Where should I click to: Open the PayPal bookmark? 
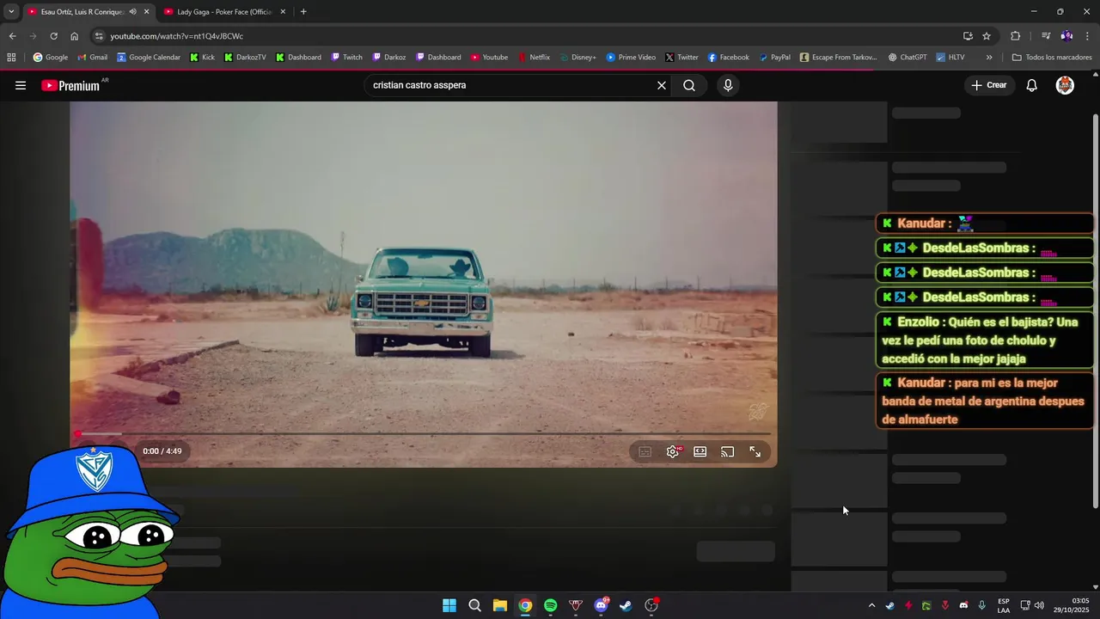coord(774,58)
